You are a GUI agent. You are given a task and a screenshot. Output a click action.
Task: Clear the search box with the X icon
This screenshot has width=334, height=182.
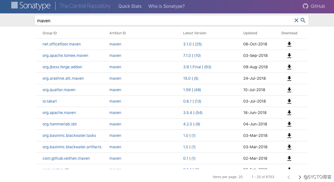click(x=296, y=20)
